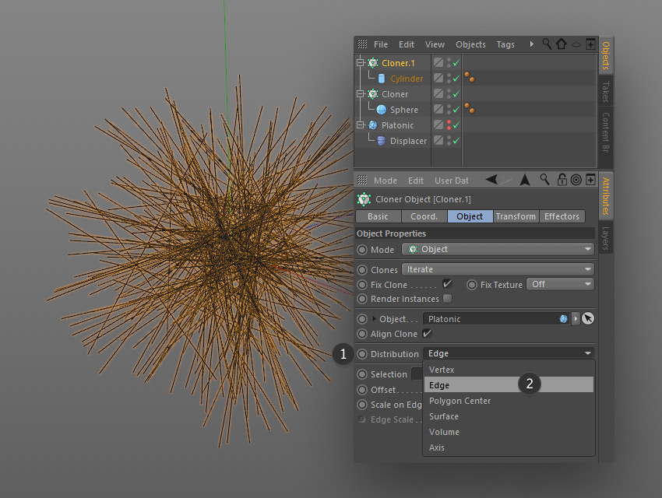Click Attribute Manager grip handle icon
The image size is (662, 498).
362,180
